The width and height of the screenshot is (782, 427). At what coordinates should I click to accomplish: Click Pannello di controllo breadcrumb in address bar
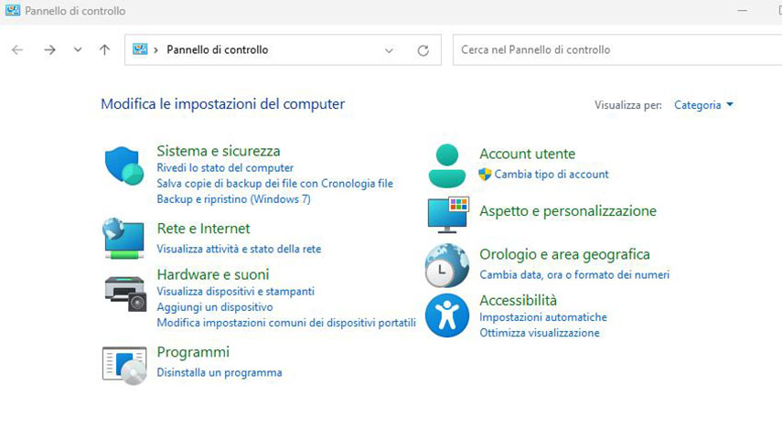[x=218, y=50]
